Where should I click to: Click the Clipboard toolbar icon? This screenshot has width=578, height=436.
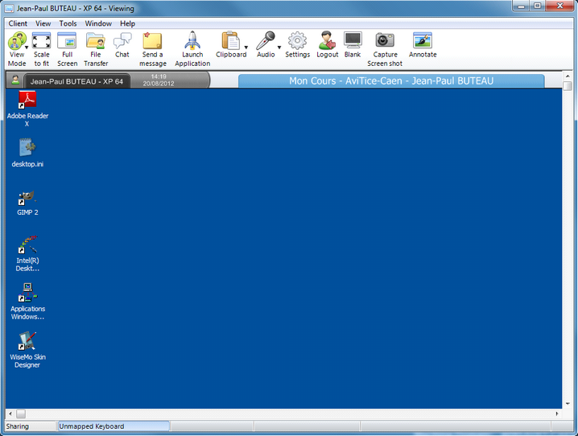coord(231,41)
